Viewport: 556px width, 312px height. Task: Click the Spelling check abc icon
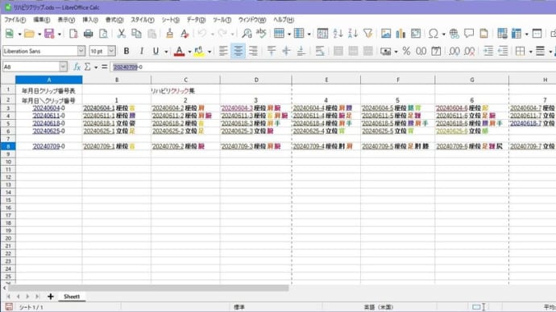click(x=261, y=34)
